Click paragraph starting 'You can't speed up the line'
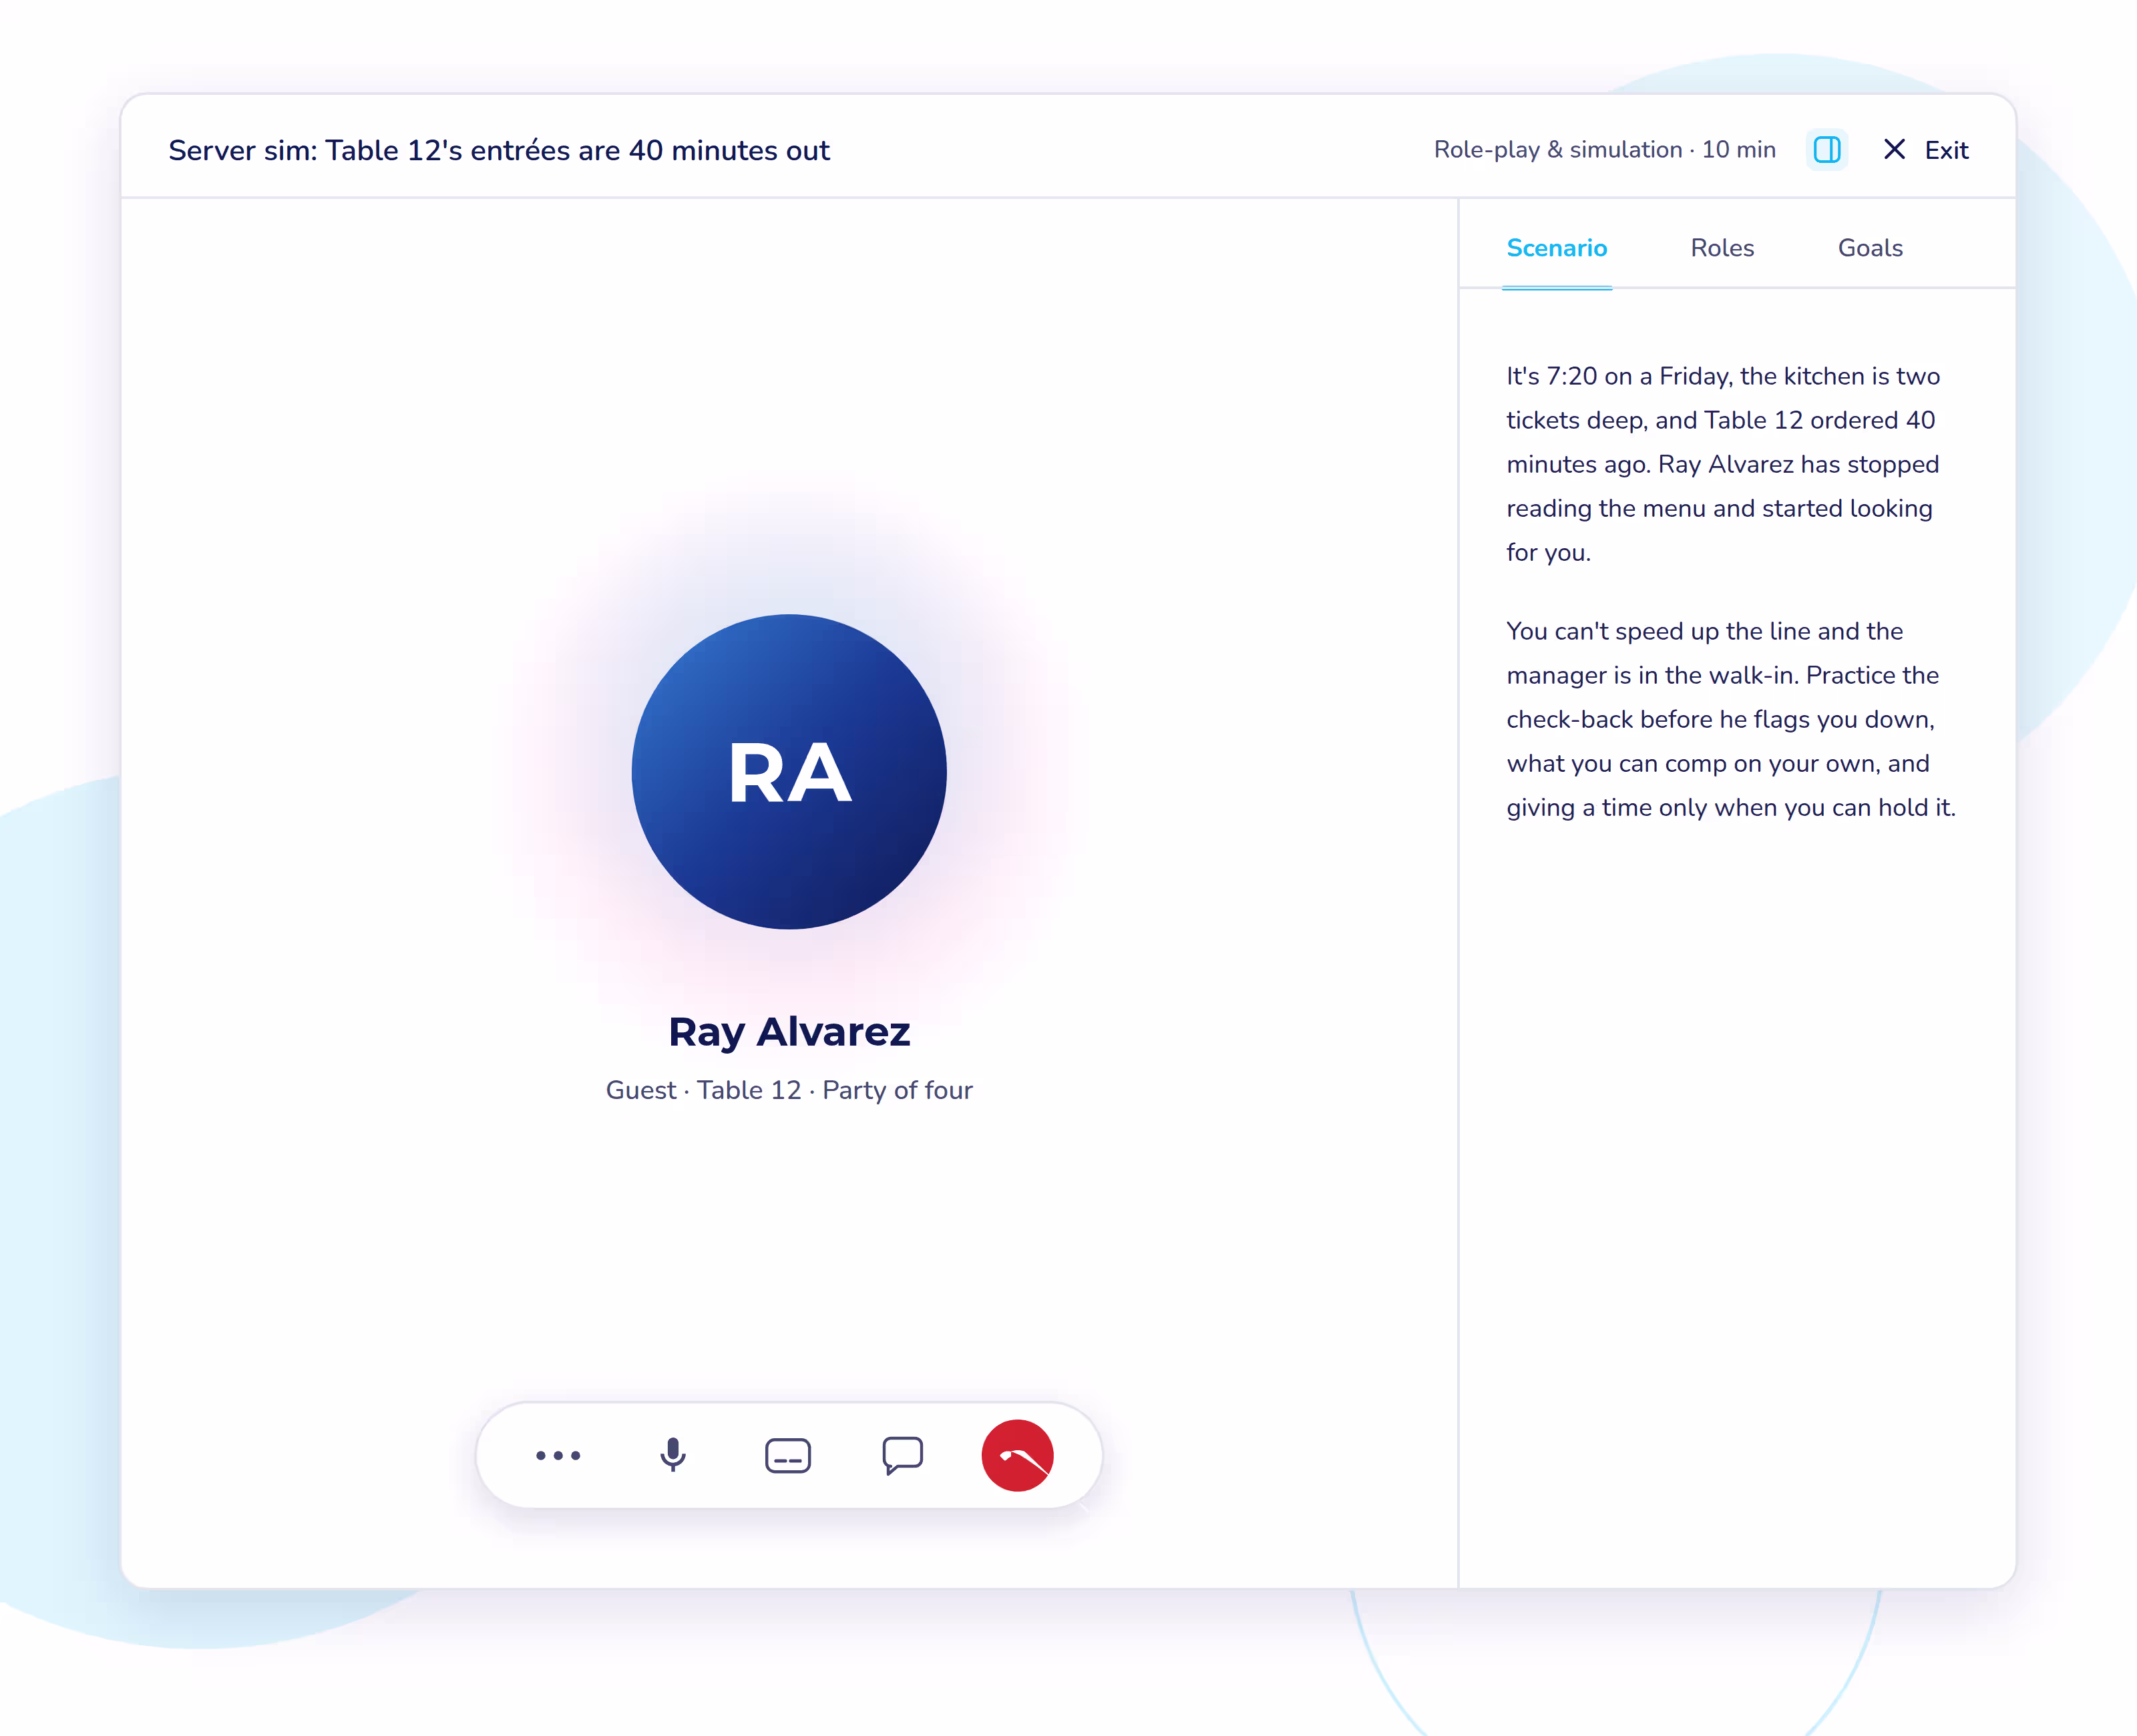The height and width of the screenshot is (1736, 2137). coord(1731,719)
